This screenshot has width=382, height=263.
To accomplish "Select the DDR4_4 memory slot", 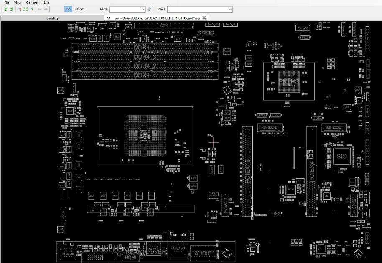I will (x=145, y=75).
